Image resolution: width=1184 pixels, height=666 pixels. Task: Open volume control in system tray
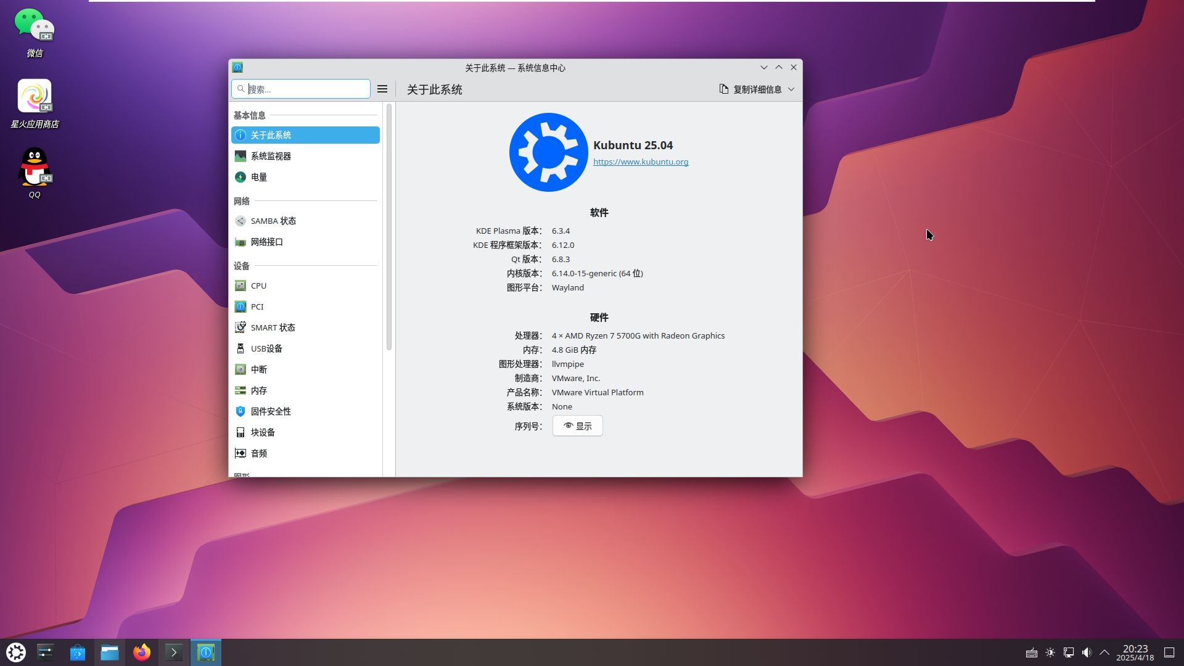coord(1087,652)
